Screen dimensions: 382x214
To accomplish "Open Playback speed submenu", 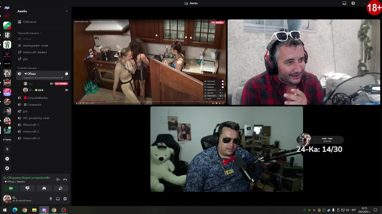I will [214, 96].
